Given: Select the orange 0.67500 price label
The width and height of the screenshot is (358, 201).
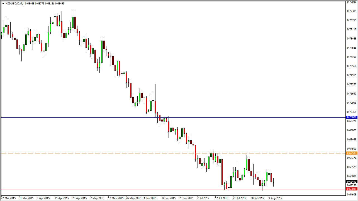Looking at the screenshot, I should [x=351, y=153].
